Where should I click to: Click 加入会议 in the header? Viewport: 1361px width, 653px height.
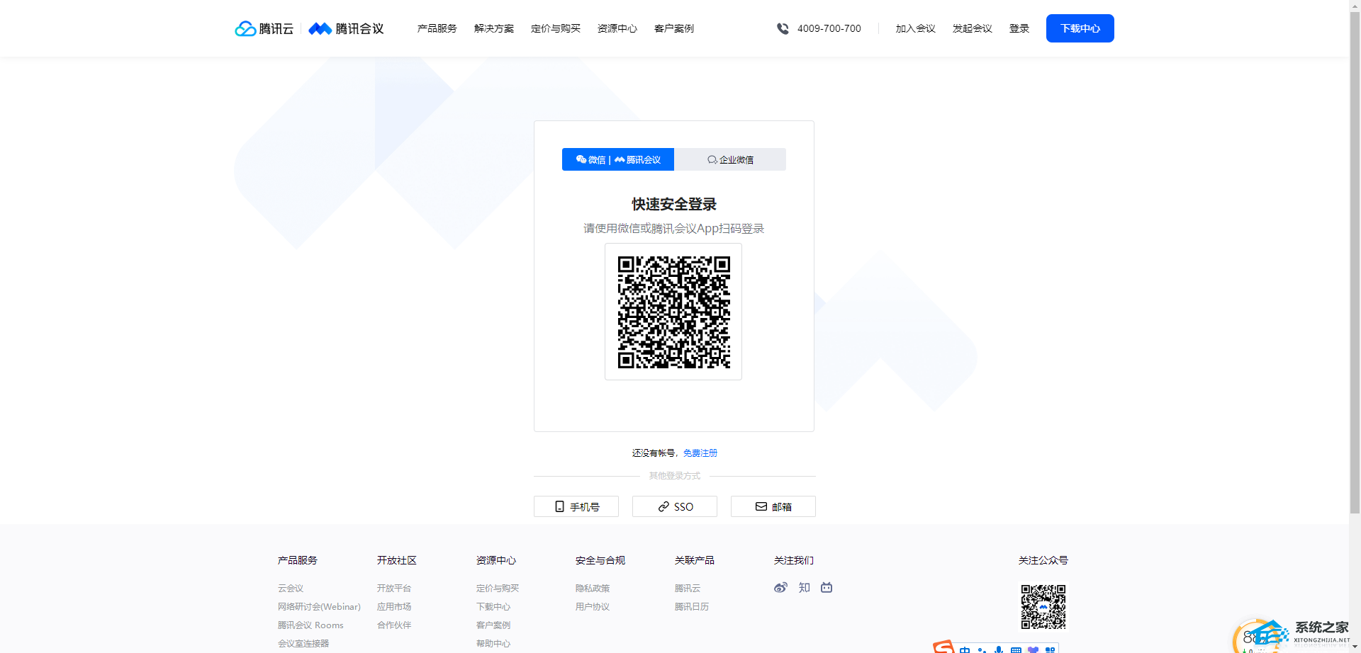[x=916, y=28]
